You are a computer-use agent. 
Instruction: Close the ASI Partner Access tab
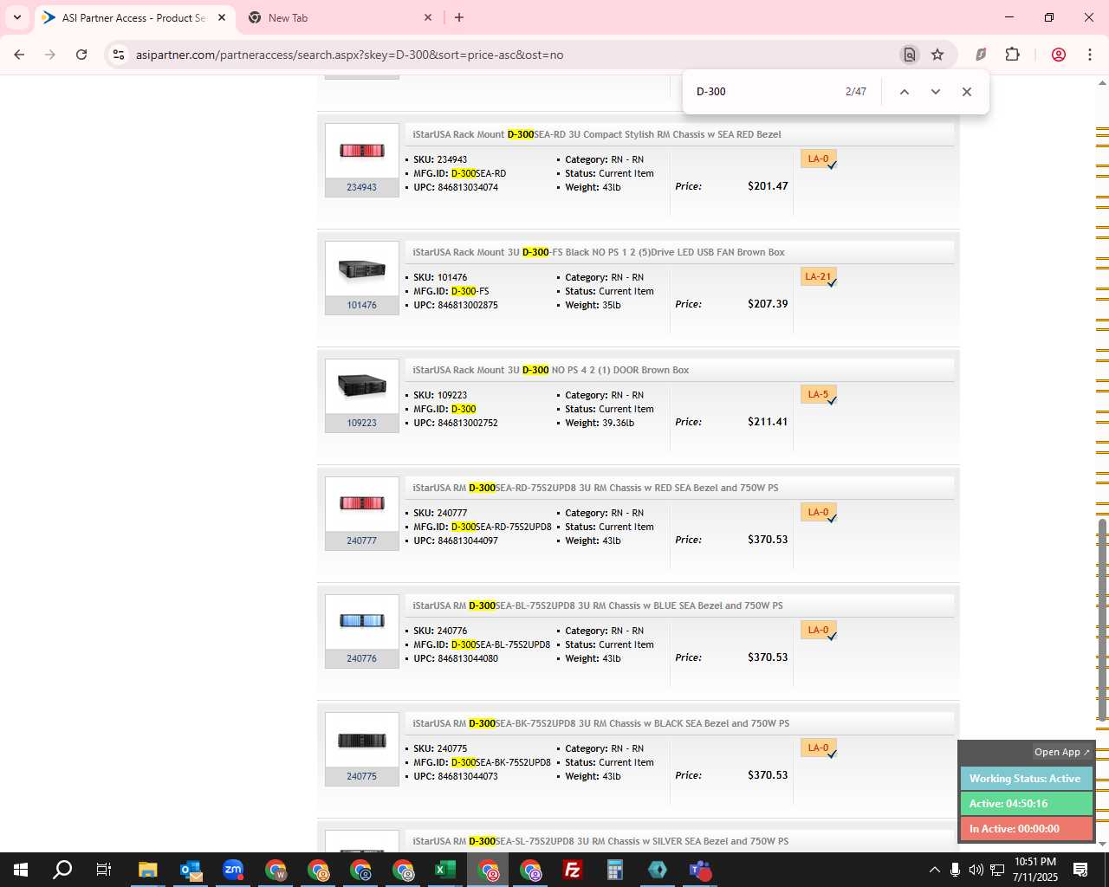point(222,17)
